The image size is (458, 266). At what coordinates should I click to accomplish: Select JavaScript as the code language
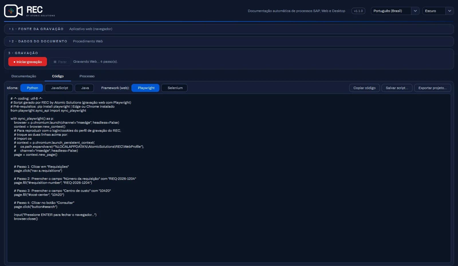pyautogui.click(x=59, y=88)
